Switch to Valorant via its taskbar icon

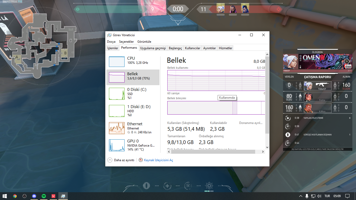point(53,196)
